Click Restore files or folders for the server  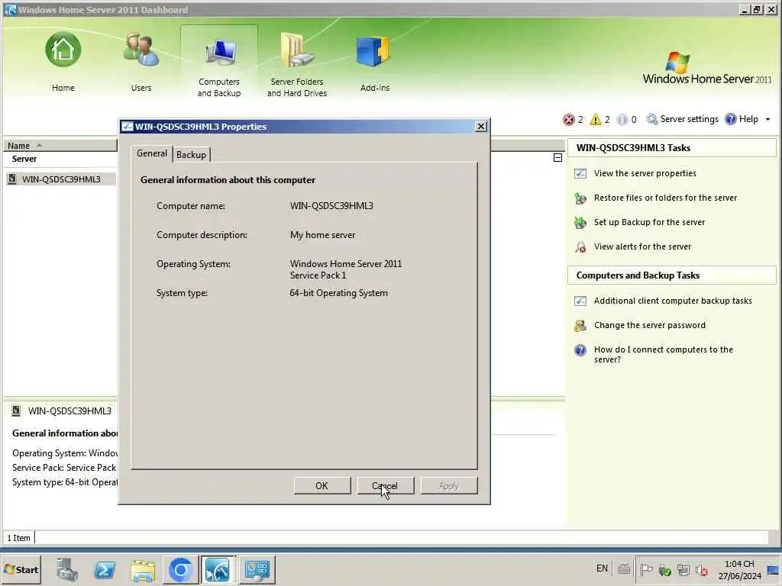tap(665, 198)
